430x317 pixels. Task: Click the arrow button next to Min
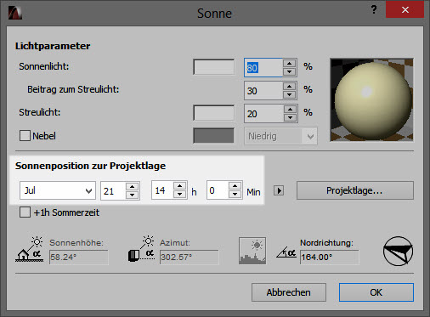[279, 190]
